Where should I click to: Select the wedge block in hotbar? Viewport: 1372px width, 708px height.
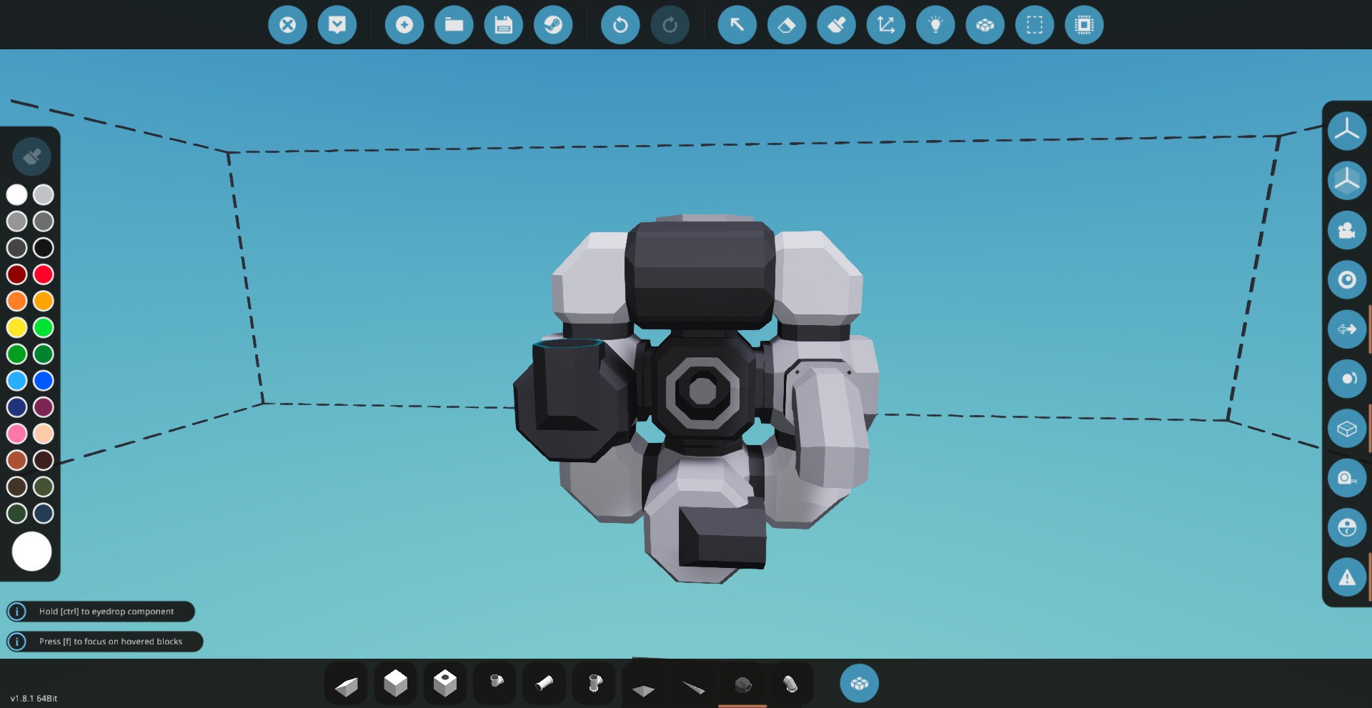pyautogui.click(x=346, y=684)
